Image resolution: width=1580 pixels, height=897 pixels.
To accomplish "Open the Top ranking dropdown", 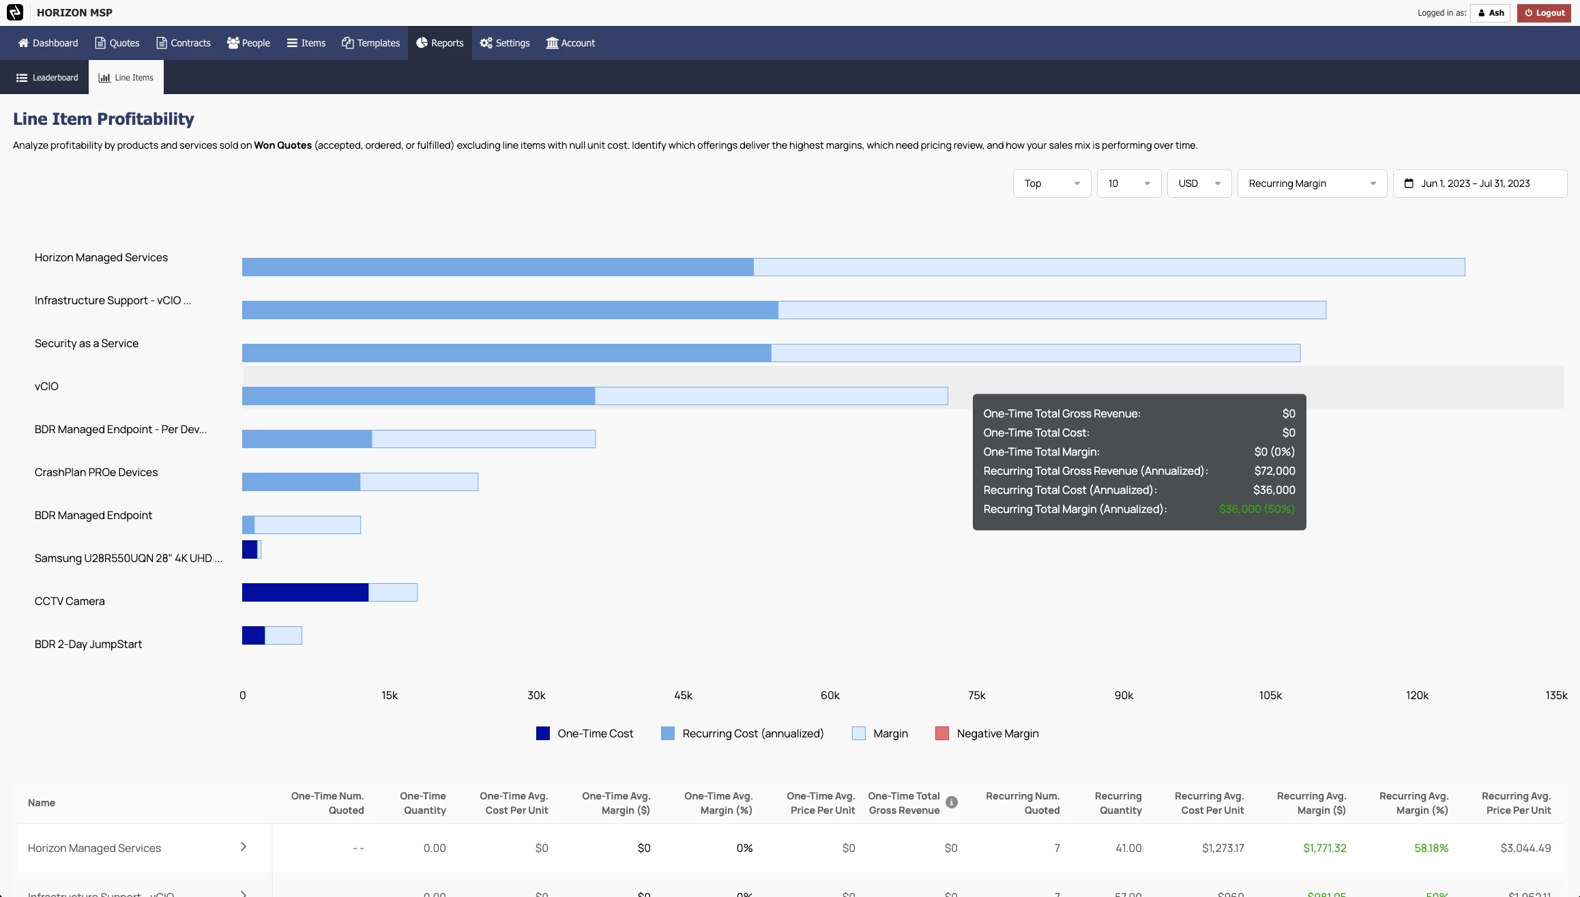I will (1051, 183).
